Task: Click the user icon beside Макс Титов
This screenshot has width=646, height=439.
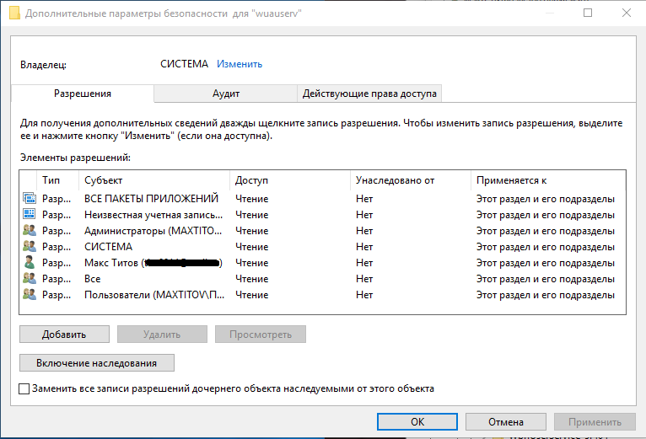Action: 30,262
